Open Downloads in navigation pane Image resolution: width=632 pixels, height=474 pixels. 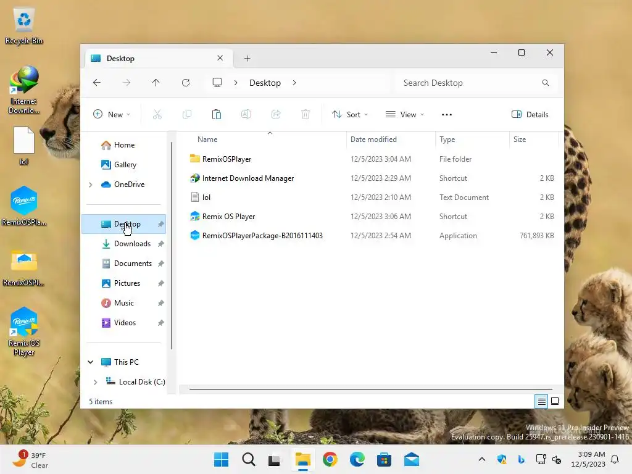132,244
